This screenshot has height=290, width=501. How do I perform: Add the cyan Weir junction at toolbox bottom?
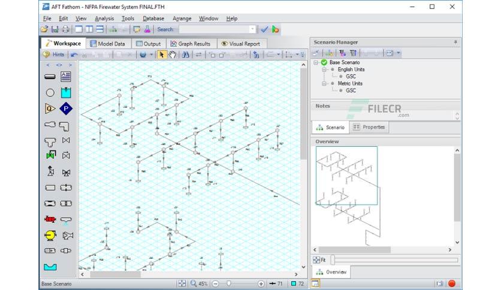pyautogui.click(x=50, y=267)
